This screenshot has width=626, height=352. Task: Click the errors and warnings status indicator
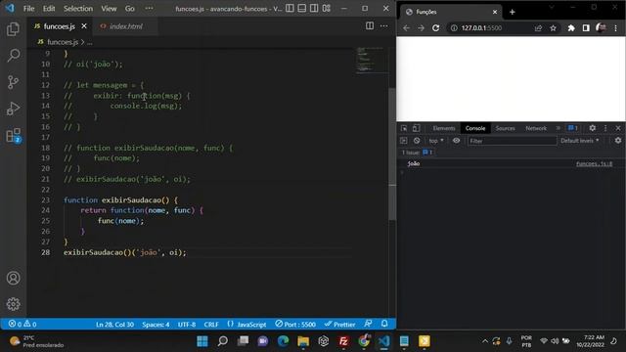[22, 324]
